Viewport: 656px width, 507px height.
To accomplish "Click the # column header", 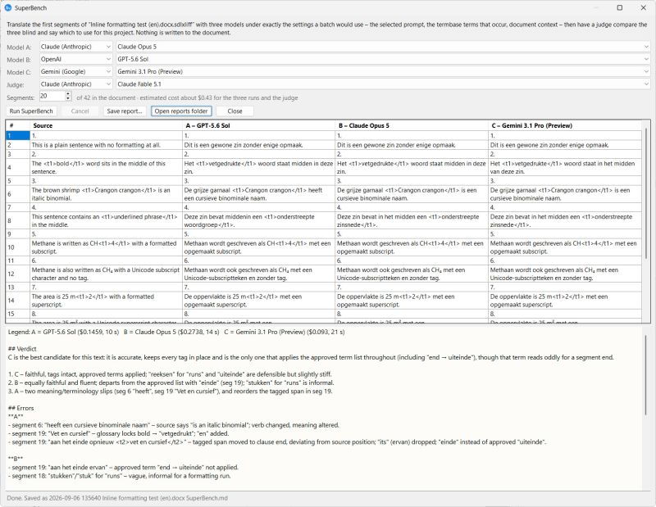I will coord(18,125).
